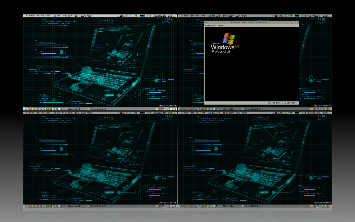This screenshot has height=222, width=355.
Task: Open the Trash in top-right workspace bottom panel
Action: point(323,109)
